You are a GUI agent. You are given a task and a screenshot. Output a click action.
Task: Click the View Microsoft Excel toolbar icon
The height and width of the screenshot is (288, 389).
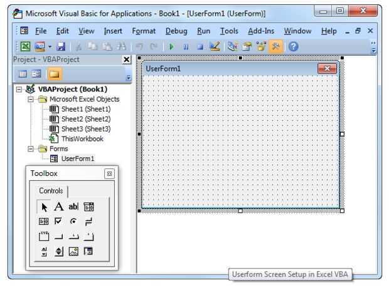[x=25, y=46]
